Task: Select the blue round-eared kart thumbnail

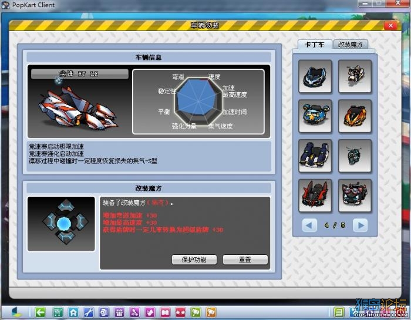Action: 315,116
